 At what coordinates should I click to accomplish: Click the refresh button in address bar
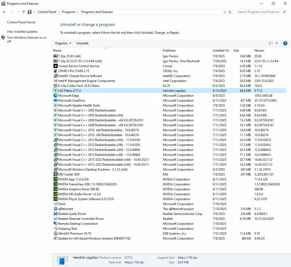[x=230, y=12]
